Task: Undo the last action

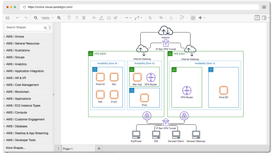Action: [x=18, y=18]
